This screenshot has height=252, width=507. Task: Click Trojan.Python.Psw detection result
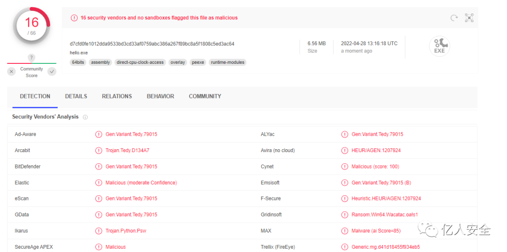[126, 231]
